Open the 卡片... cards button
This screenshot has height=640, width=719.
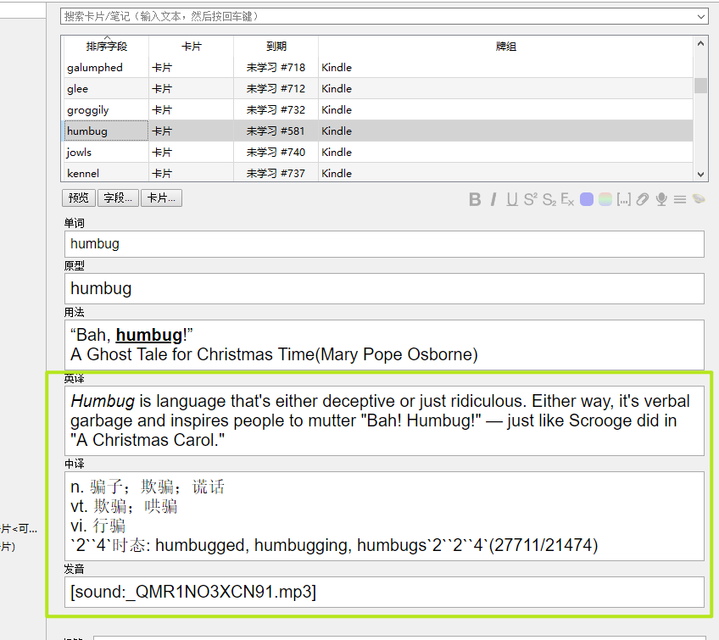[161, 198]
